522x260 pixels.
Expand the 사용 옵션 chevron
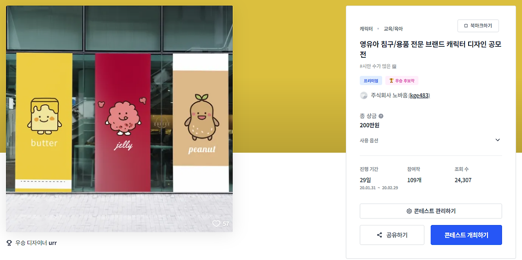coord(498,140)
